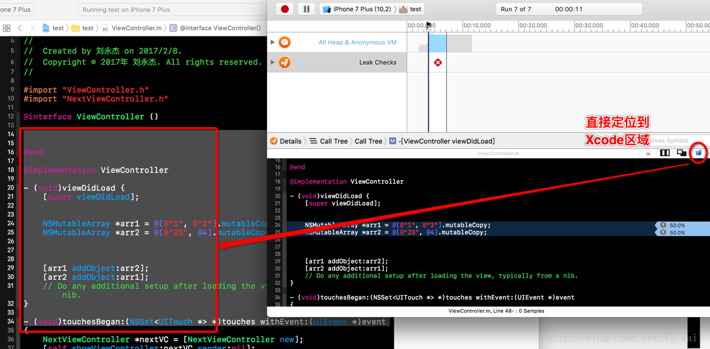Screen dimensions: 710x349
Task: Click the overlapping windows view icon
Action: [682, 153]
